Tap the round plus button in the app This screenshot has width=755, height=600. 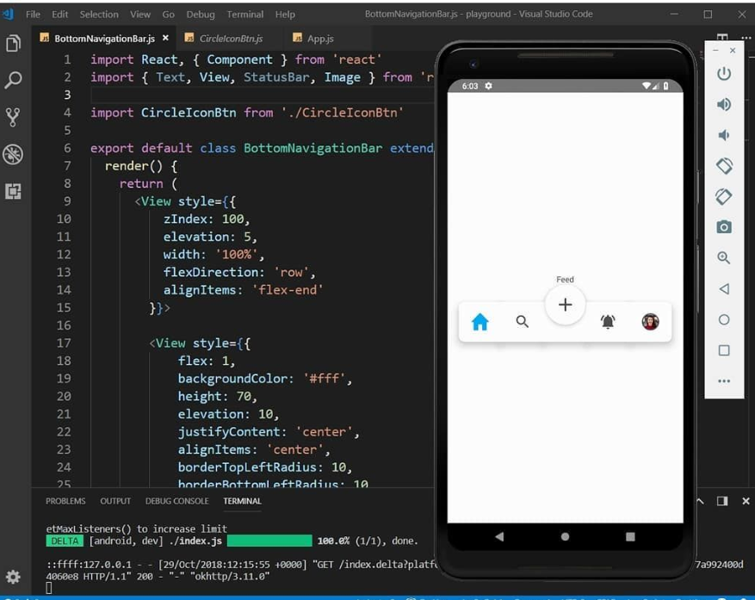click(566, 305)
